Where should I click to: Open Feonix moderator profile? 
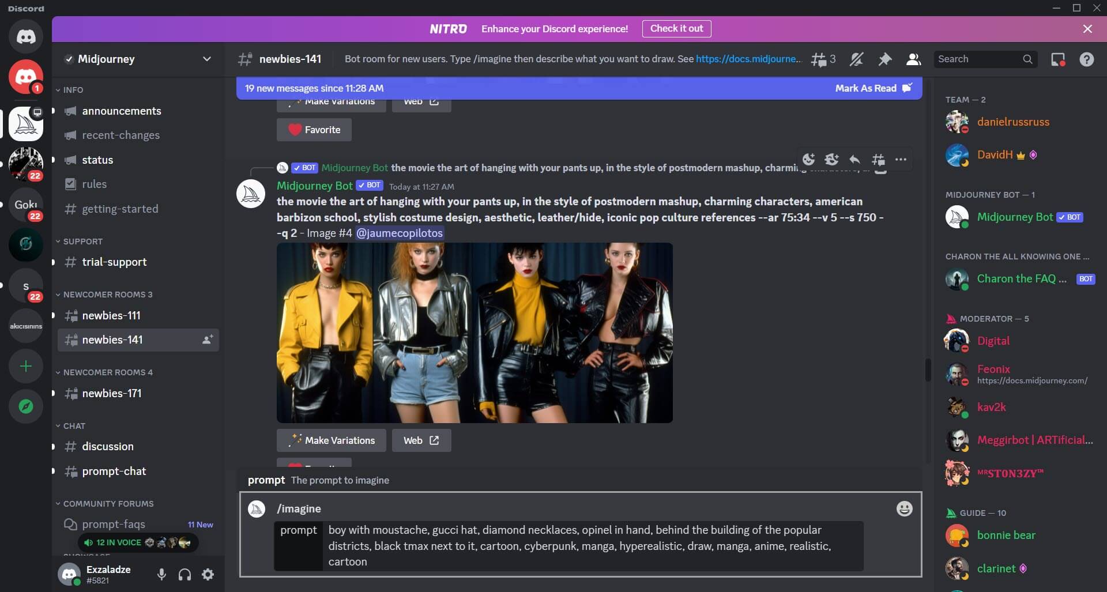pos(1021,374)
